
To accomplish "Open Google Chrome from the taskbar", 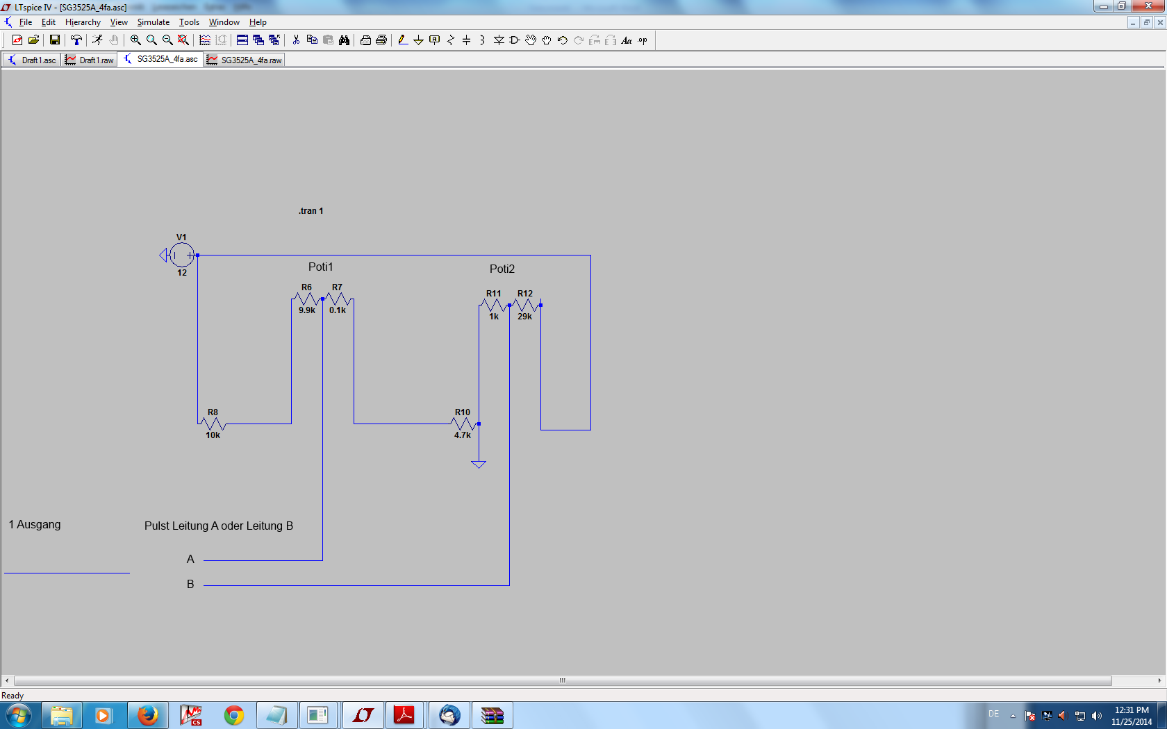I will 234,715.
